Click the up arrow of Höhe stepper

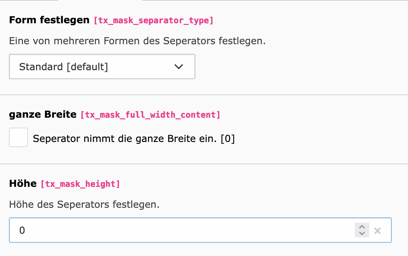[x=362, y=227]
